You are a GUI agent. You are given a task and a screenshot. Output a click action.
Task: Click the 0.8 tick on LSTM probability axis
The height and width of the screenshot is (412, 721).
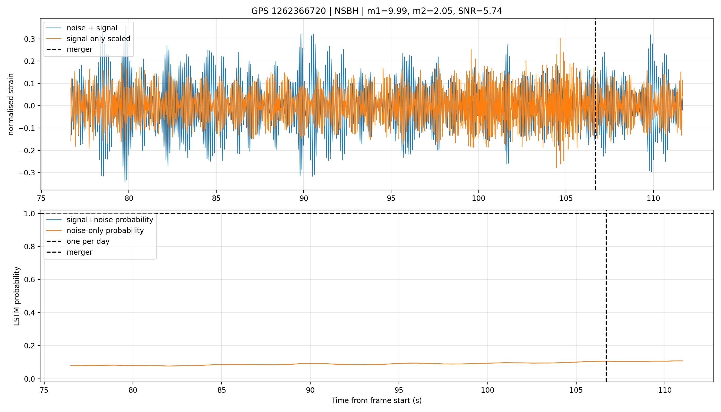(x=29, y=247)
